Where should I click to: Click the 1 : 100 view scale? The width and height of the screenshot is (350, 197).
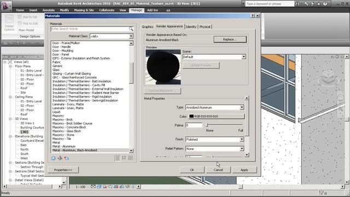tap(80, 187)
